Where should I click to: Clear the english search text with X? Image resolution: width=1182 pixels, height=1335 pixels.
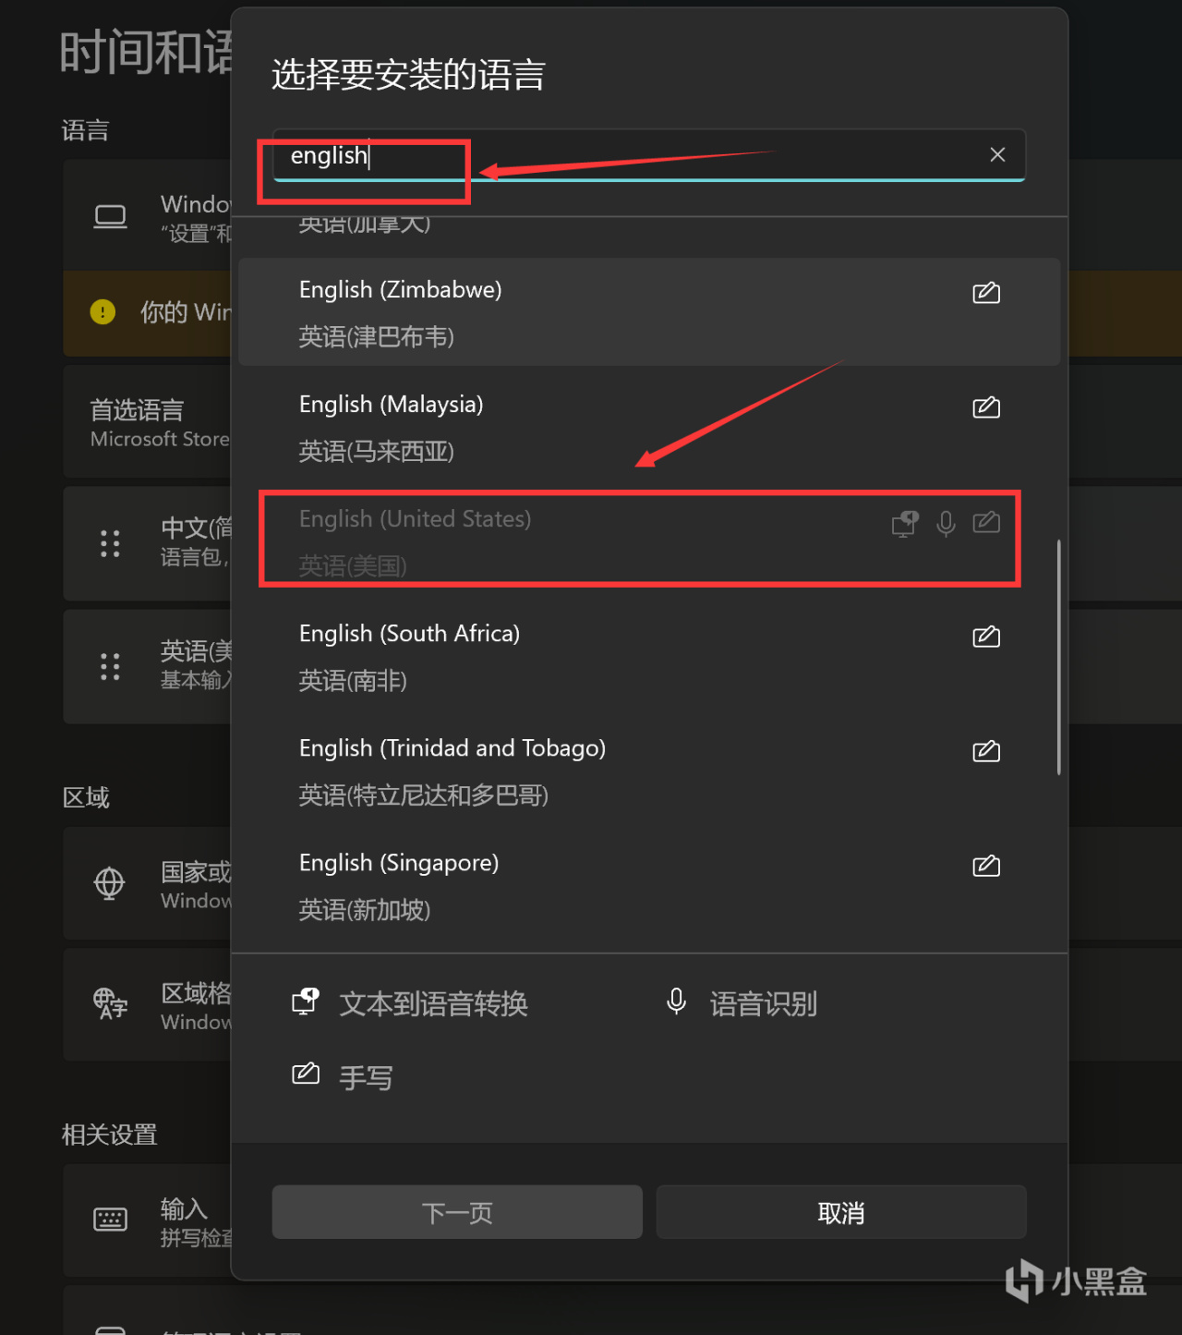coord(997,154)
